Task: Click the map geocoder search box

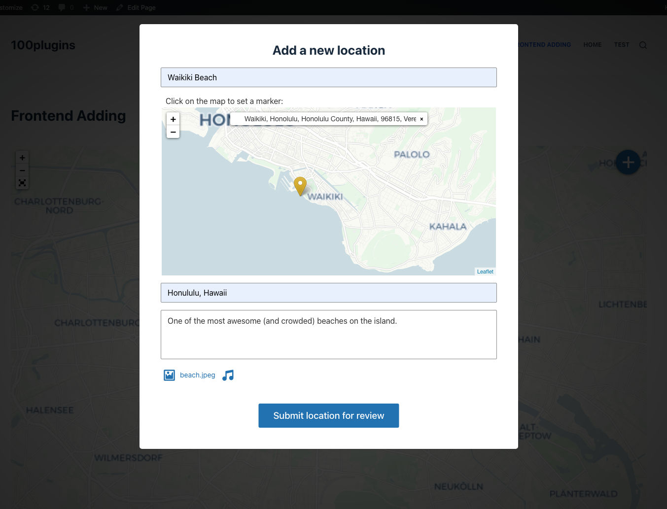Action: 329,119
